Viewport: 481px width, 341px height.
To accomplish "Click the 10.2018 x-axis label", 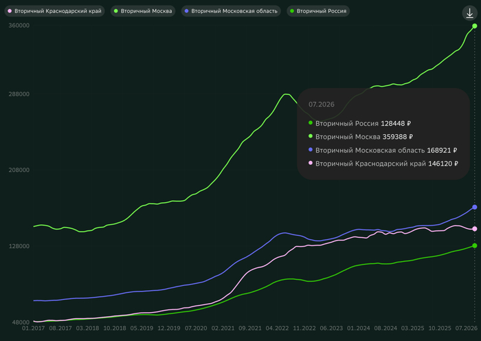I will [x=115, y=328].
